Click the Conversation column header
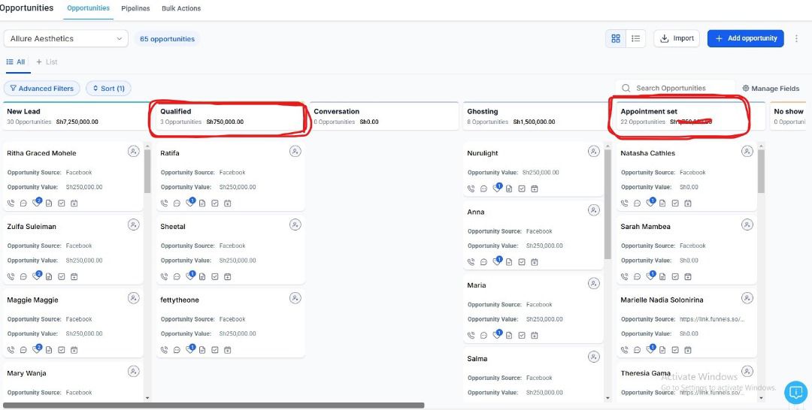Viewport: 812px width, 410px height. coord(383,116)
